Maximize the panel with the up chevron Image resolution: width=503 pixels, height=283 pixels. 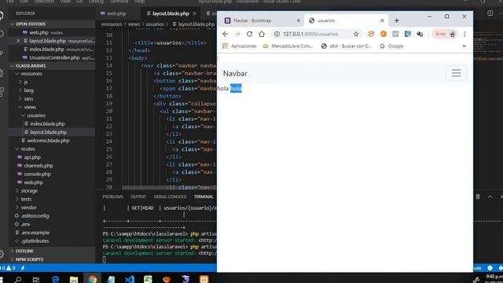490,197
